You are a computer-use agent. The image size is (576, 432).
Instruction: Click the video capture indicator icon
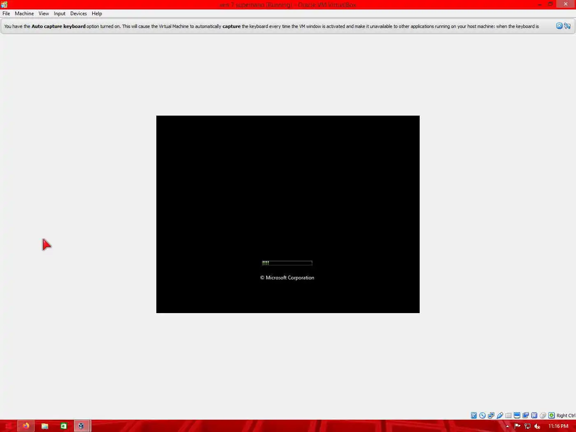pyautogui.click(x=525, y=416)
